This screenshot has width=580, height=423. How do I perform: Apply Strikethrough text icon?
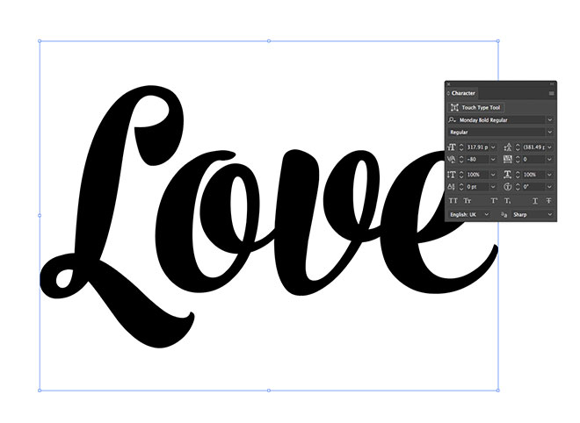click(549, 201)
